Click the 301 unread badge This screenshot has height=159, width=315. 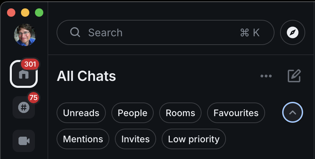coord(30,64)
